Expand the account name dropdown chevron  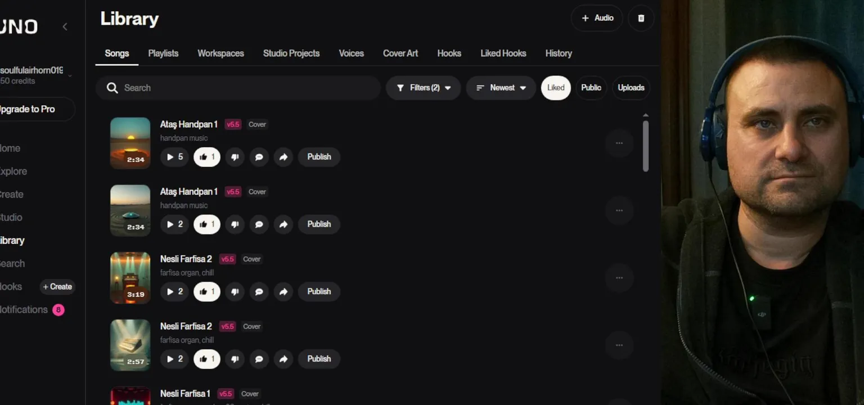pyautogui.click(x=70, y=75)
